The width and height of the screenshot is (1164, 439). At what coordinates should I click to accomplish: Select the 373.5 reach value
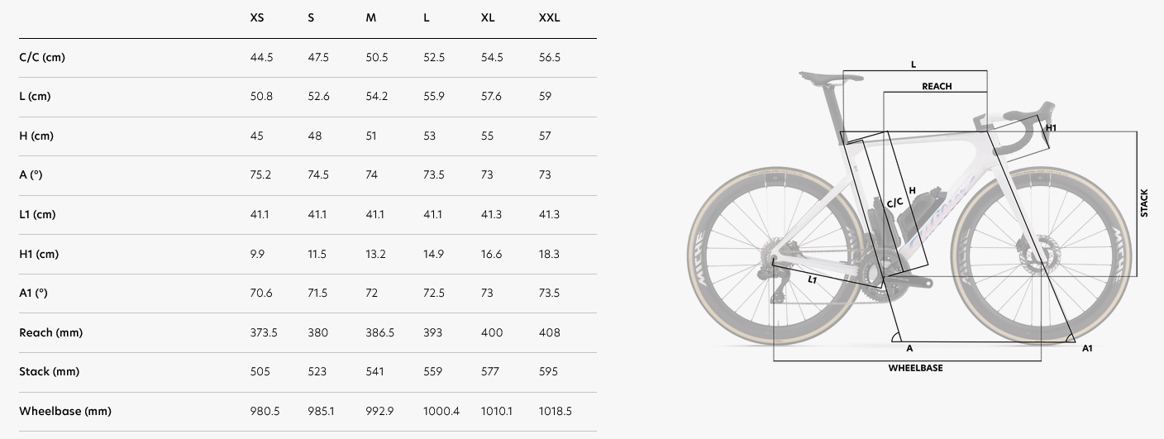click(264, 332)
